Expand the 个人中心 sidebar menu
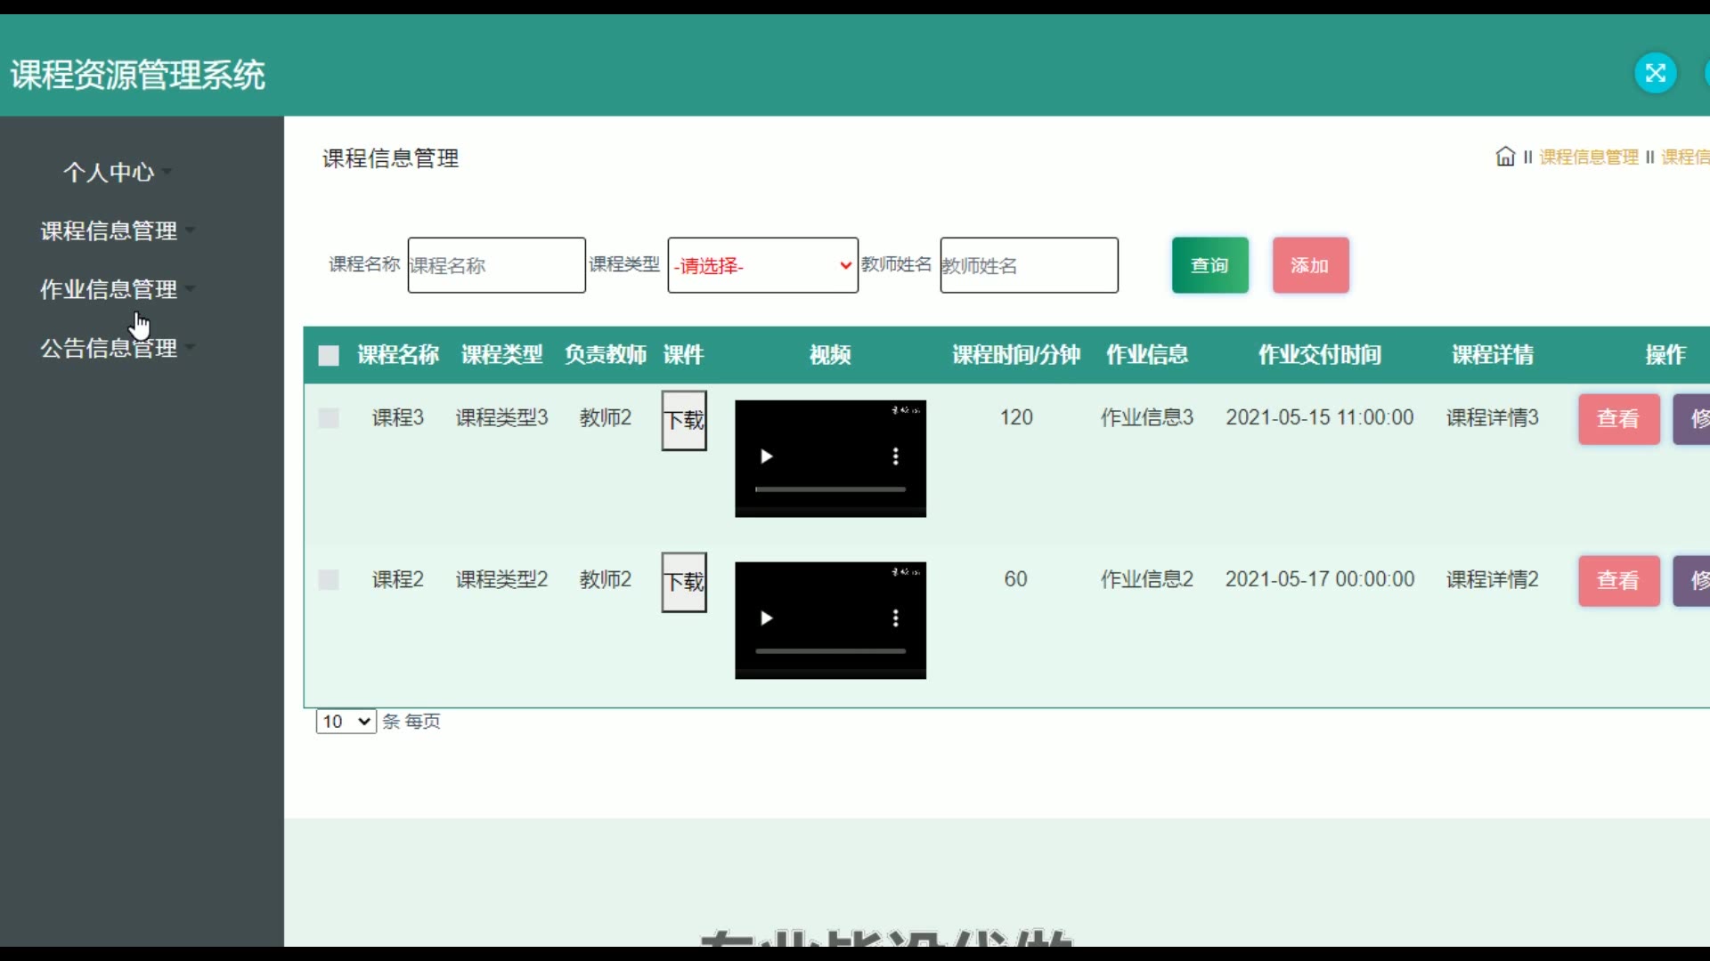The width and height of the screenshot is (1710, 961). point(109,172)
